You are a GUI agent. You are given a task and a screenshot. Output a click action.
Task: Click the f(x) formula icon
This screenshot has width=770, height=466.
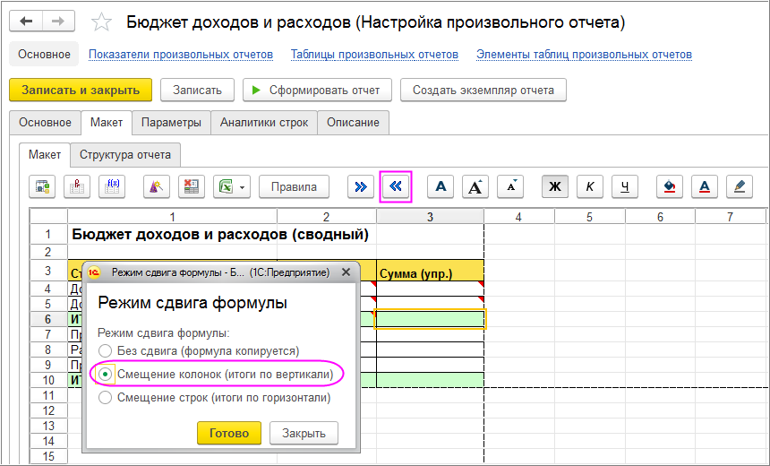[x=113, y=186]
